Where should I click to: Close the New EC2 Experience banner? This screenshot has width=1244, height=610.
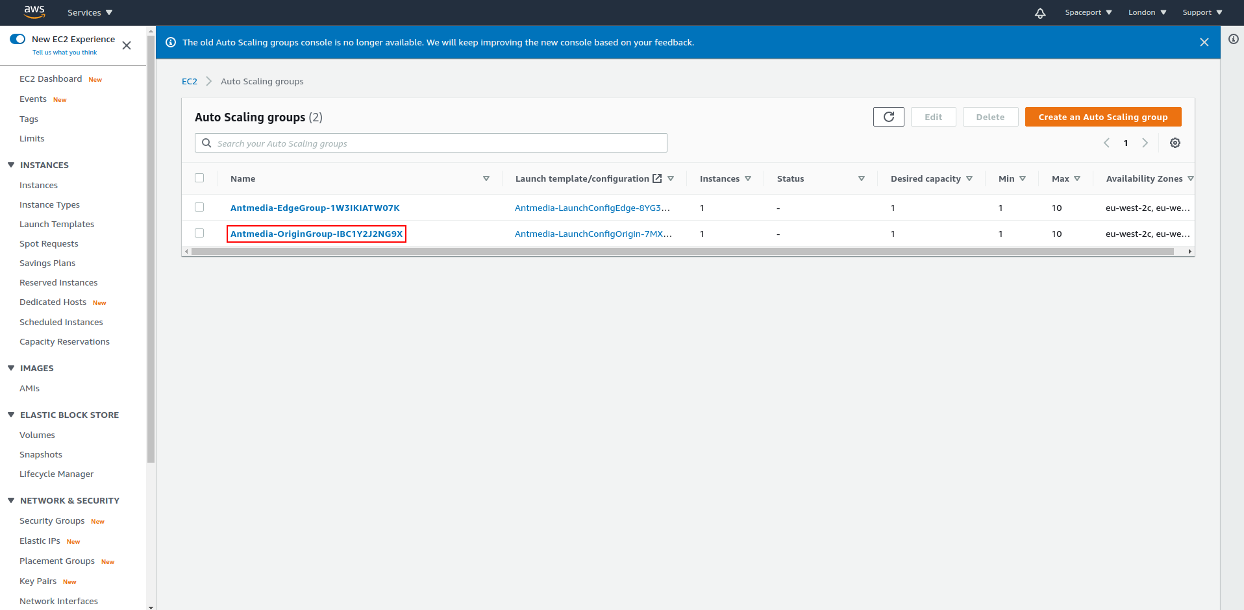click(x=127, y=45)
